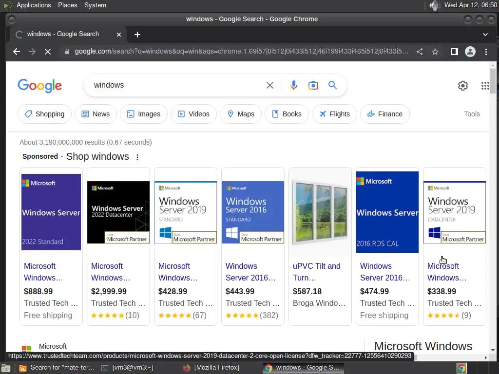Click the site lock icon in address bar
499x374 pixels.
(x=67, y=52)
